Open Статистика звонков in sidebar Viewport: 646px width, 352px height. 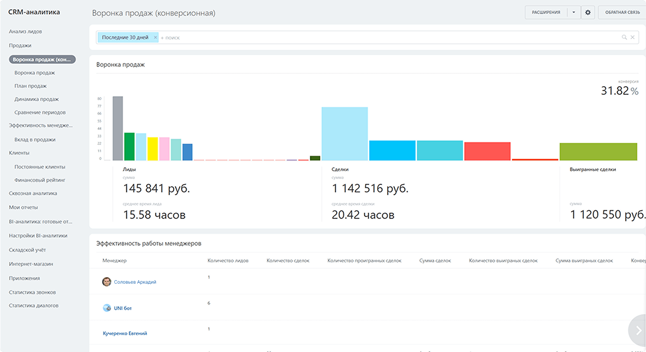[x=32, y=292]
